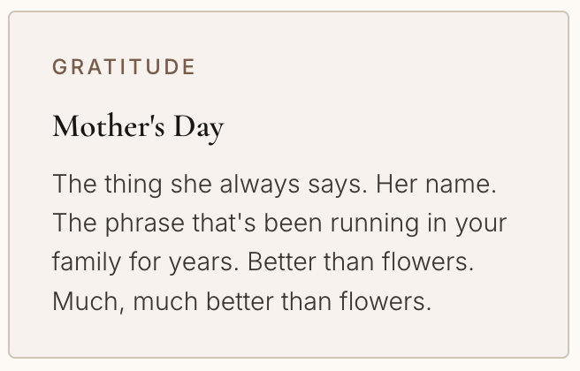Click the word 'family' in the description
580x371 pixels.
pyautogui.click(x=87, y=262)
